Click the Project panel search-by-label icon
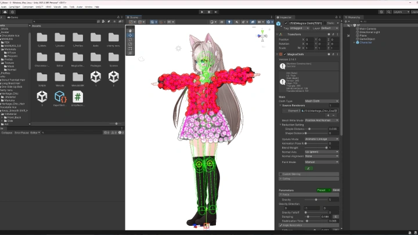This screenshot has width=418, height=235. tap(109, 21)
